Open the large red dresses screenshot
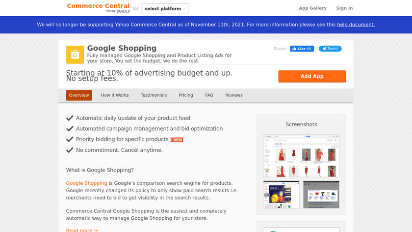The width and height of the screenshot is (412, 232). point(301,156)
